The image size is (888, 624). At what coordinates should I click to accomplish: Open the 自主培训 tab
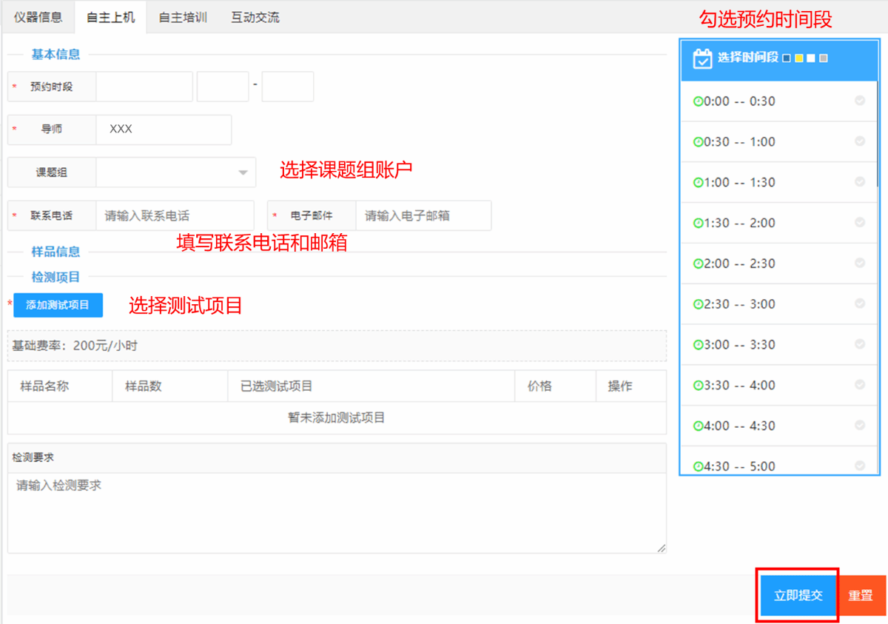point(183,17)
